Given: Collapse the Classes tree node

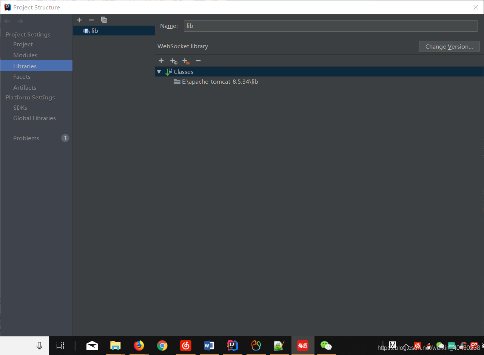Looking at the screenshot, I should coord(159,72).
